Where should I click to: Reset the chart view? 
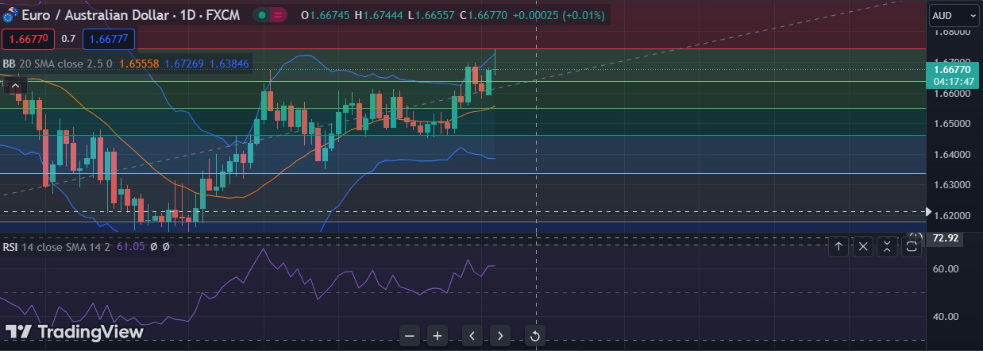click(534, 336)
